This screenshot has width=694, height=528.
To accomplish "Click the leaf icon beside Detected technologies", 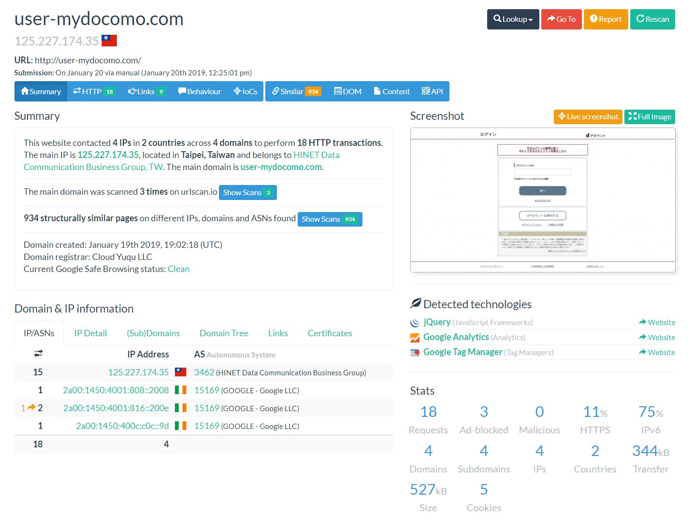I will (416, 303).
